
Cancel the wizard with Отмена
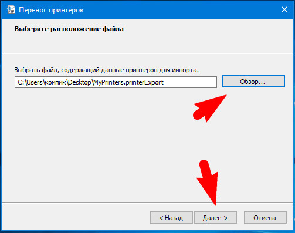click(265, 218)
